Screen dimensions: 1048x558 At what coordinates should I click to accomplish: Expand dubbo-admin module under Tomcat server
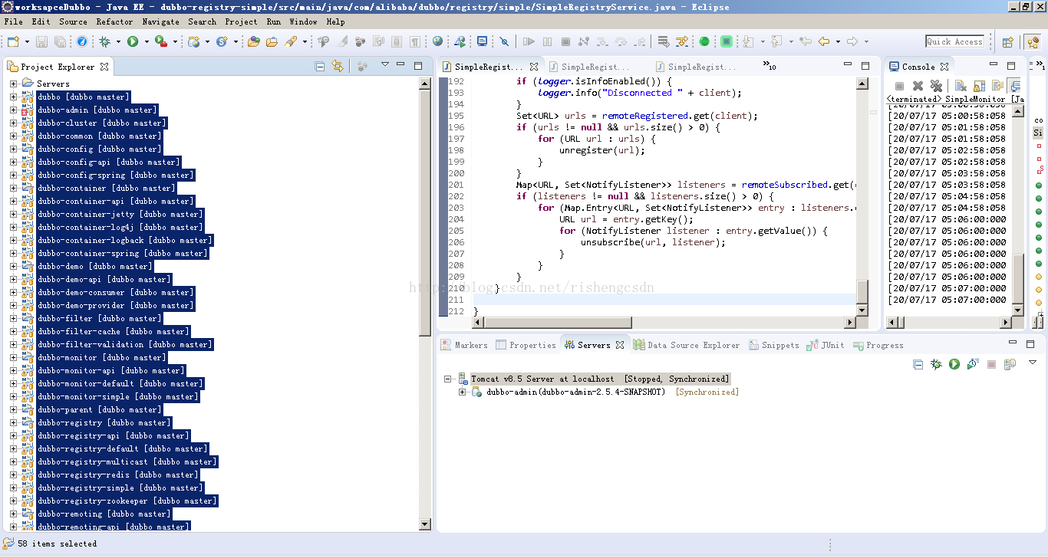pyautogui.click(x=463, y=392)
